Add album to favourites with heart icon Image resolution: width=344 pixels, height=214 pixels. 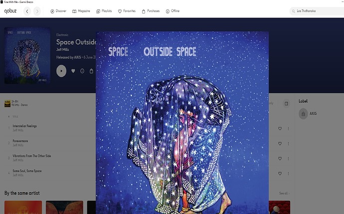(x=73, y=71)
